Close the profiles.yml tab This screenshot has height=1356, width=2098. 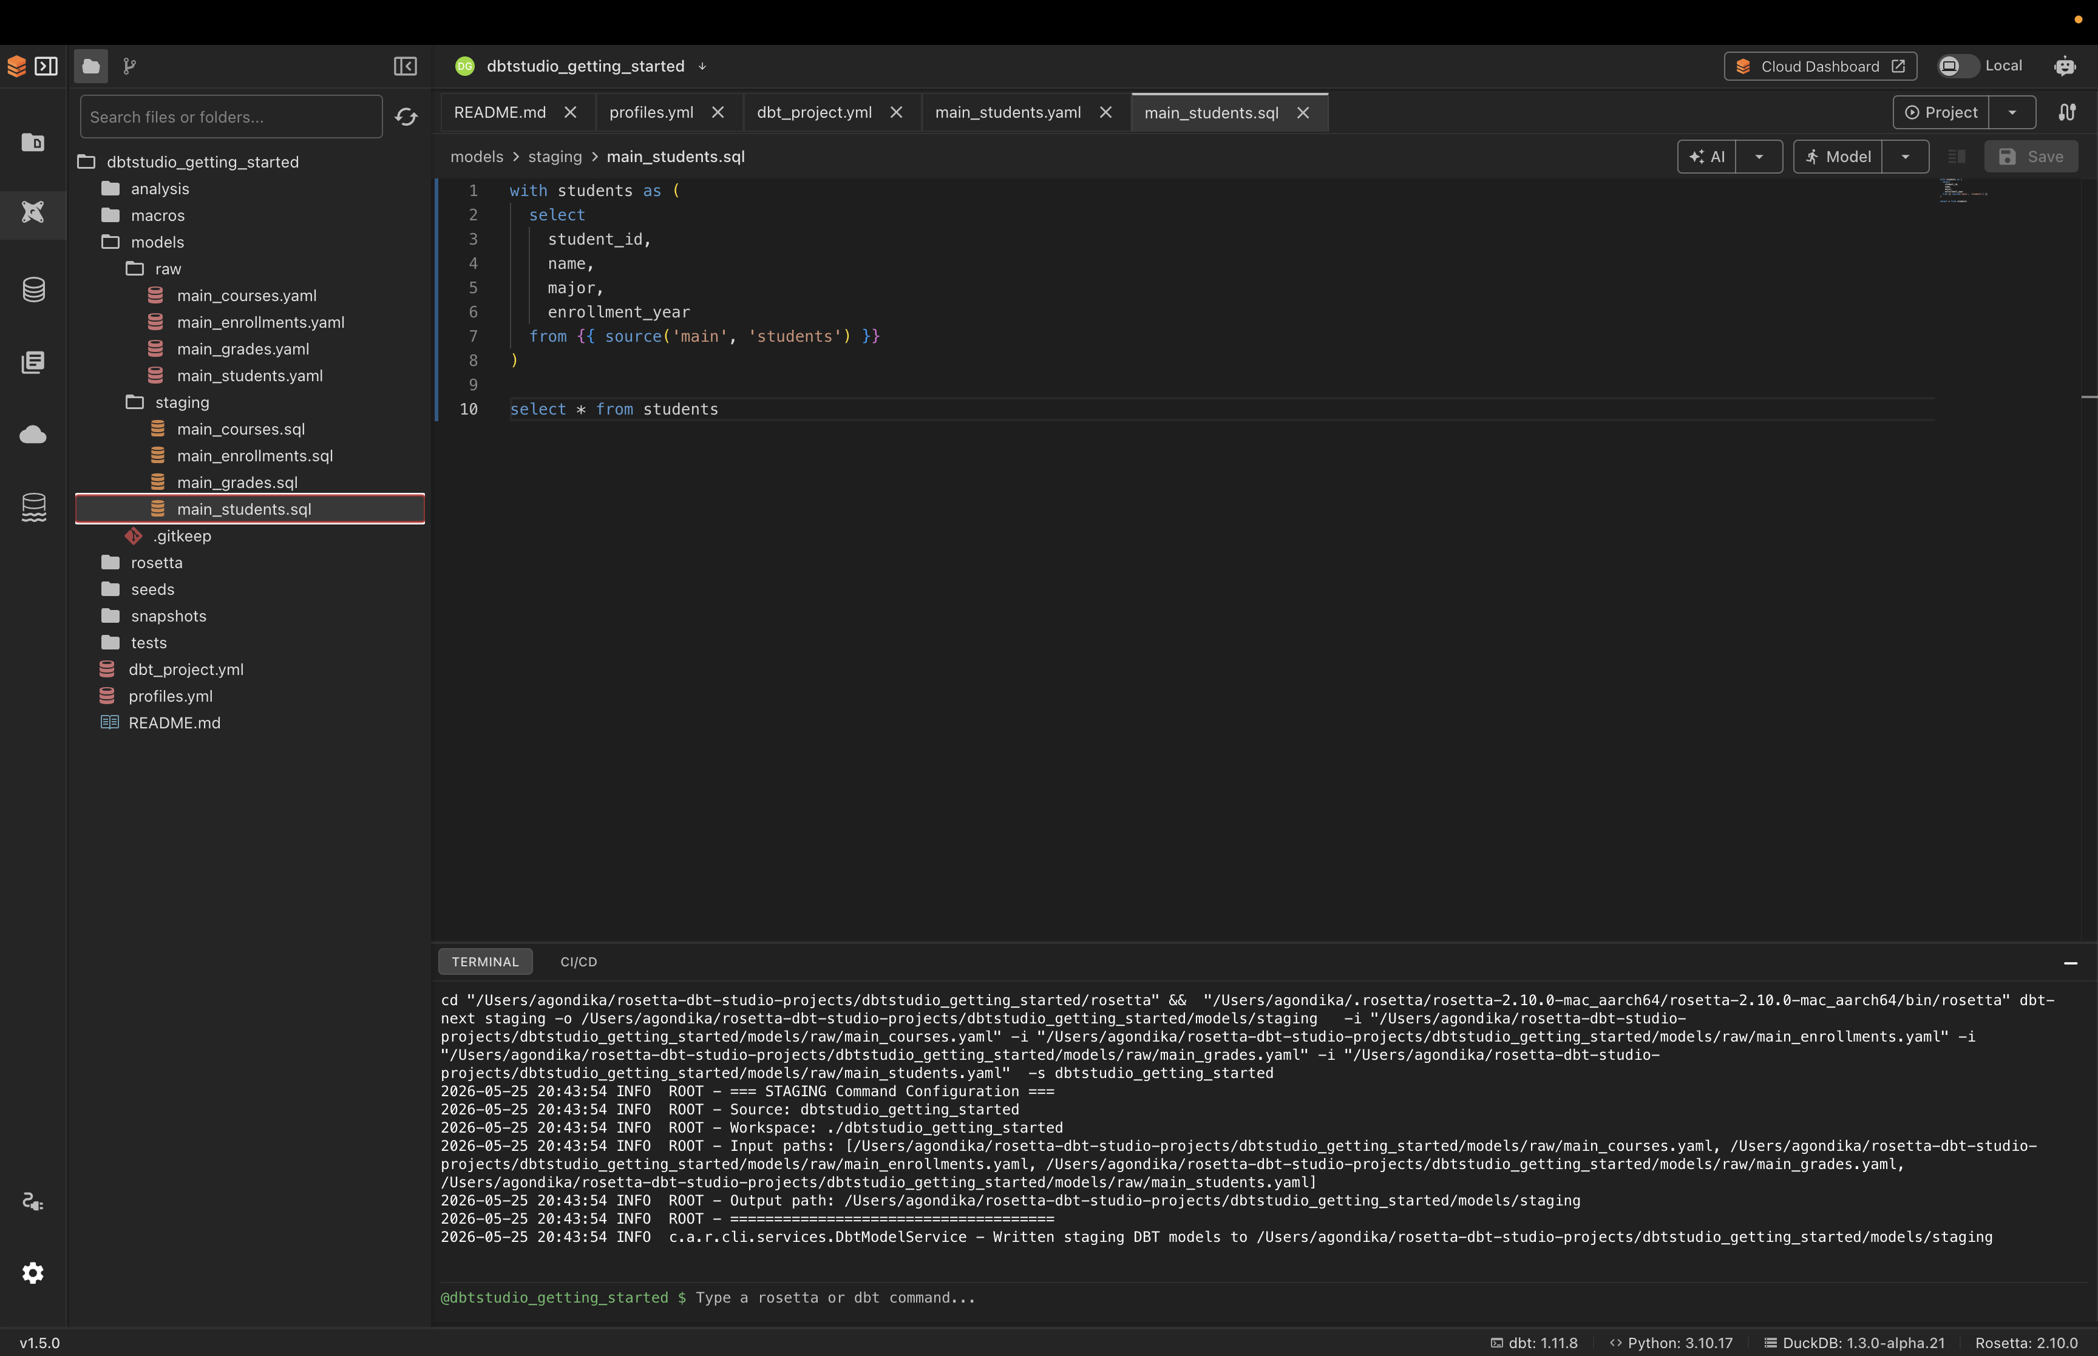coord(718,113)
